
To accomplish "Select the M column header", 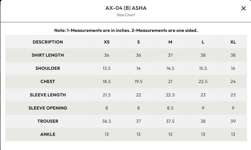I will [x=170, y=42].
